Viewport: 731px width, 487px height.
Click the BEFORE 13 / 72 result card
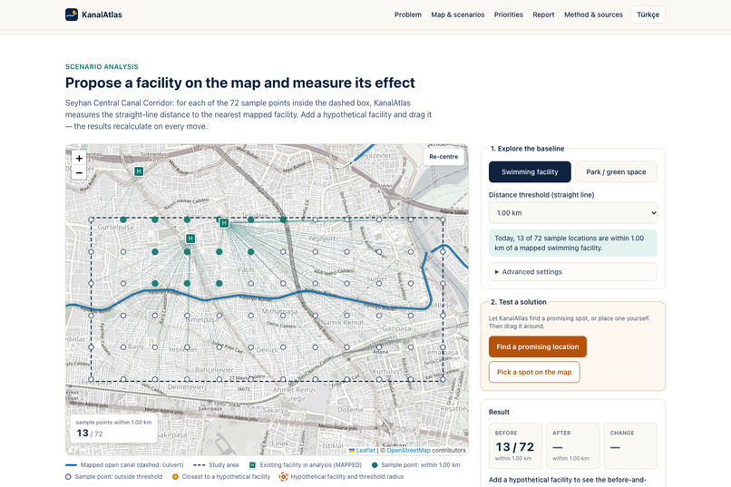[515, 445]
